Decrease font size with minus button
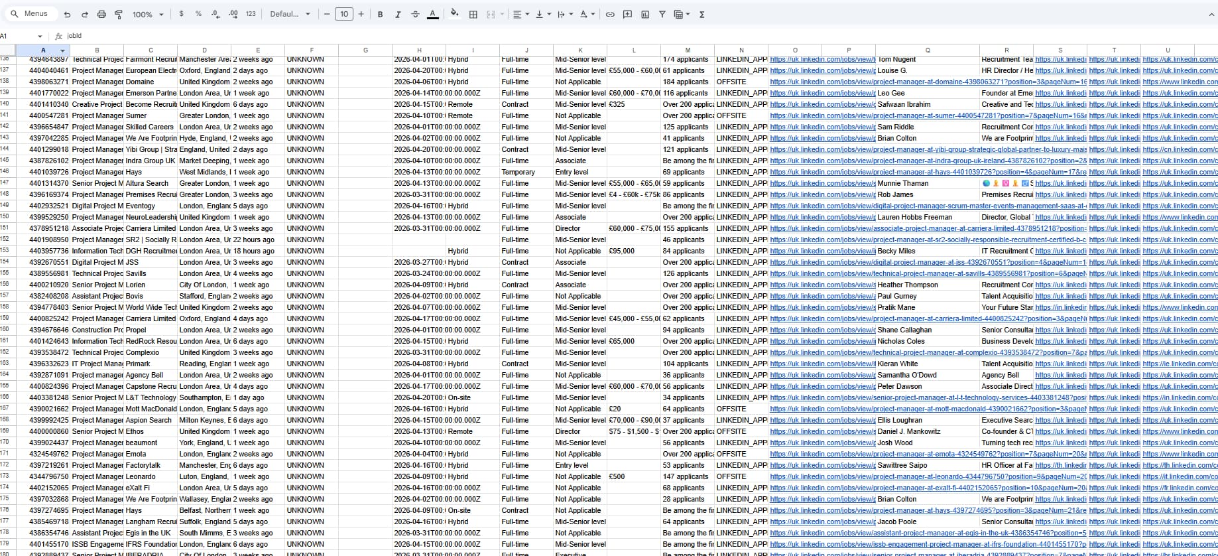The height and width of the screenshot is (556, 1218). (x=327, y=14)
